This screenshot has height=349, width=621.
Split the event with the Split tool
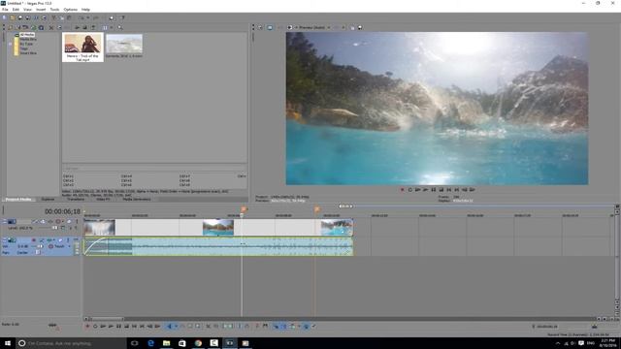click(x=240, y=326)
